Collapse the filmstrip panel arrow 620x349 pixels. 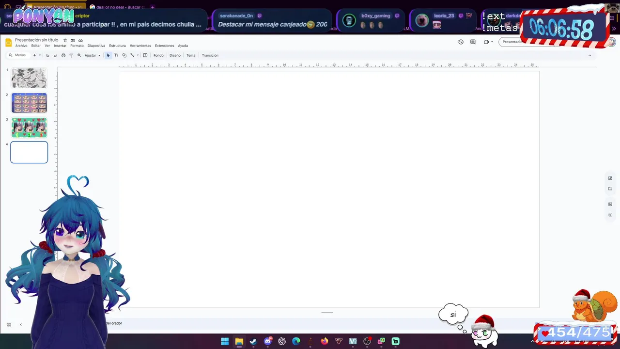pyautogui.click(x=20, y=324)
